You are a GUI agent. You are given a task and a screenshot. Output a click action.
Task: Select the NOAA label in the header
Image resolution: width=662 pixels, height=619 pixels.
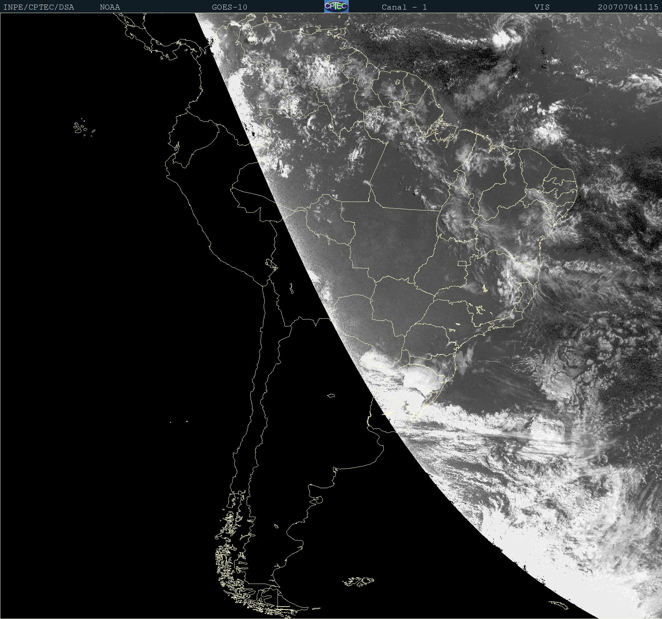[x=110, y=7]
